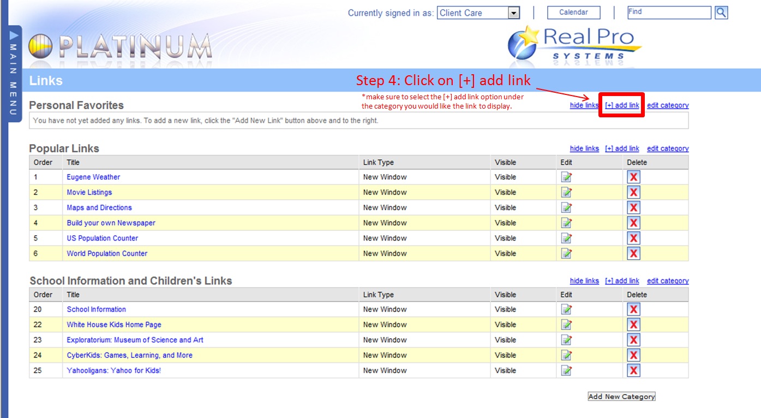Expand the Main Menu side panel

click(14, 71)
